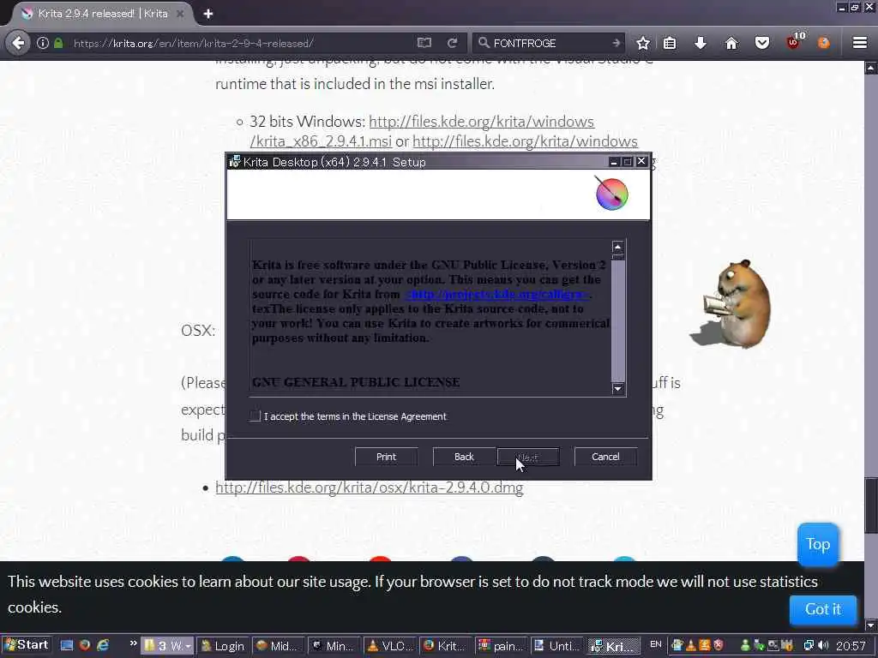The image size is (878, 658).
Task: Open the Windows Start menu
Action: tap(27, 645)
